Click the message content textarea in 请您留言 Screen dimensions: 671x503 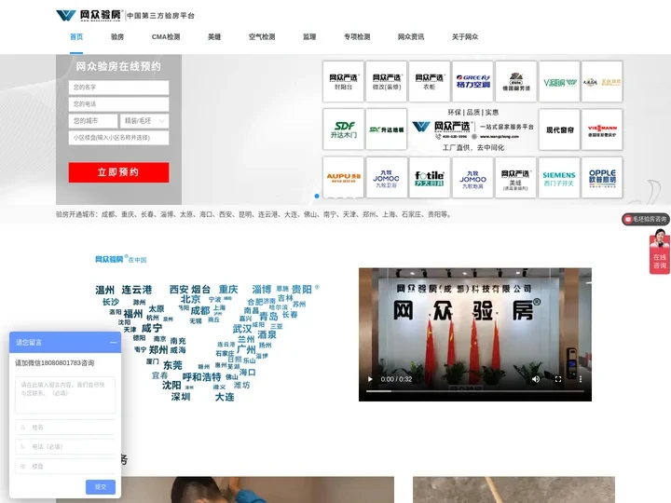(65, 395)
